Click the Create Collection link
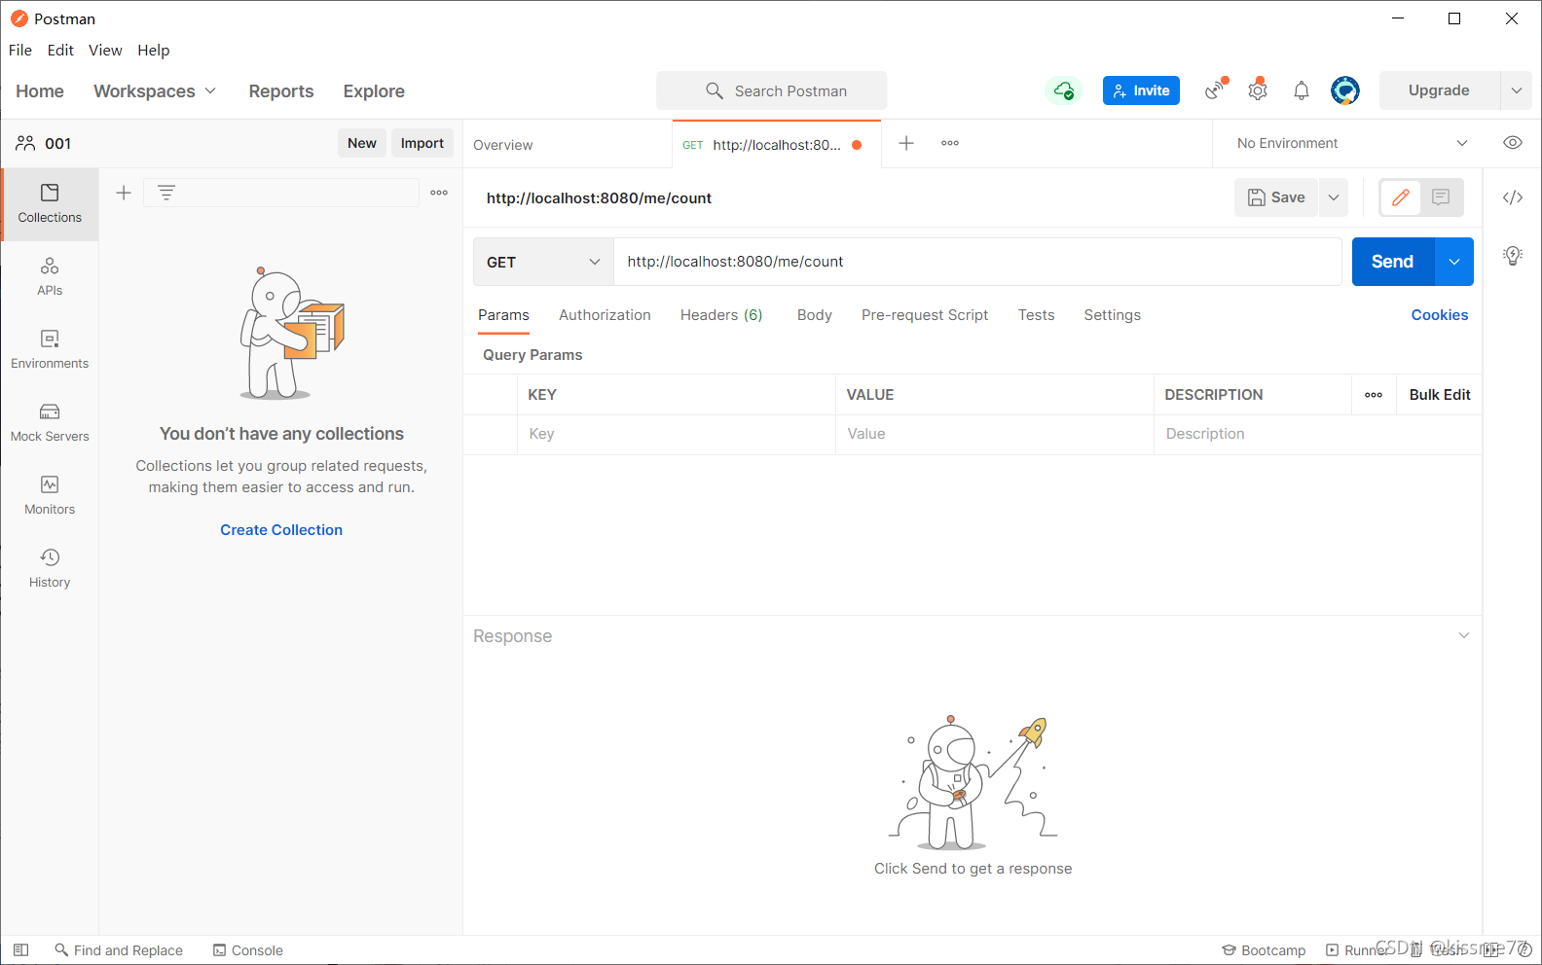This screenshot has height=965, width=1542. point(281,530)
